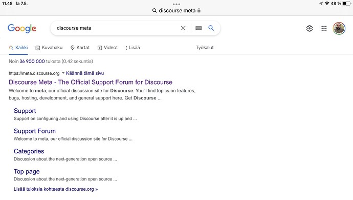Open Työkalut search tools
The image size is (353, 200).
[x=205, y=48]
